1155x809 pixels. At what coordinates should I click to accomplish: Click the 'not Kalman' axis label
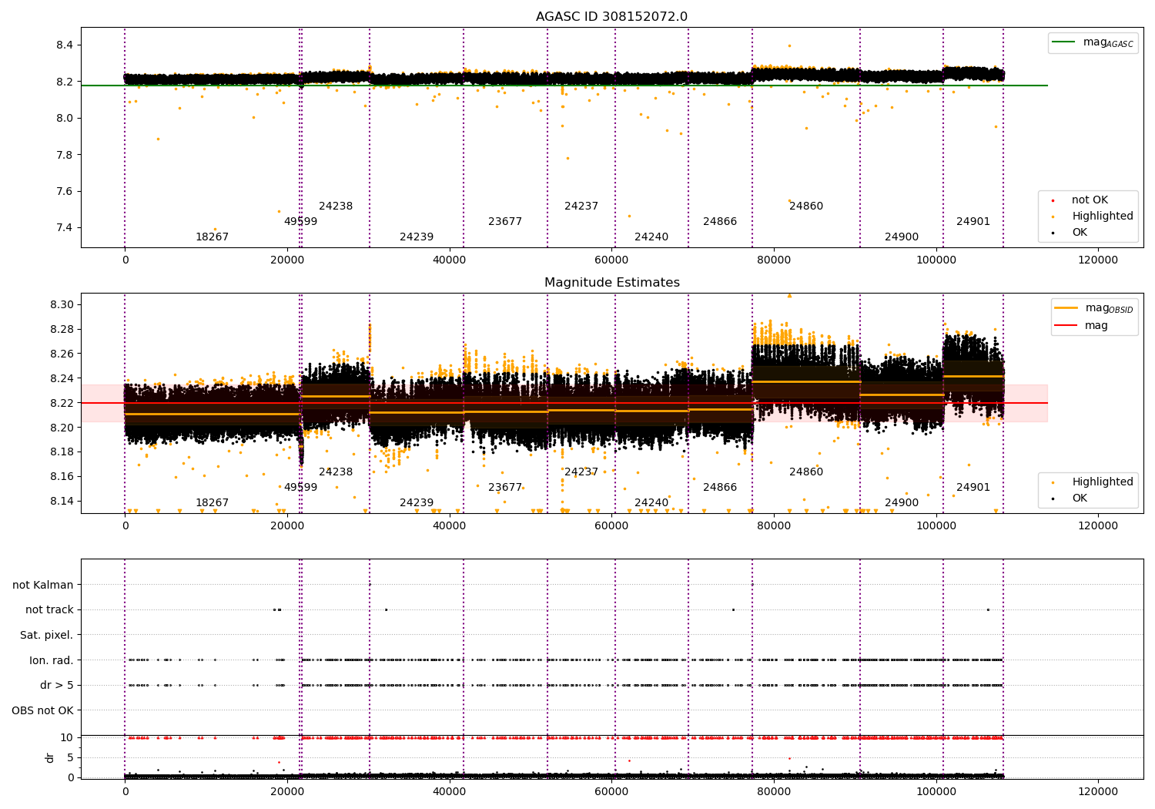point(43,585)
